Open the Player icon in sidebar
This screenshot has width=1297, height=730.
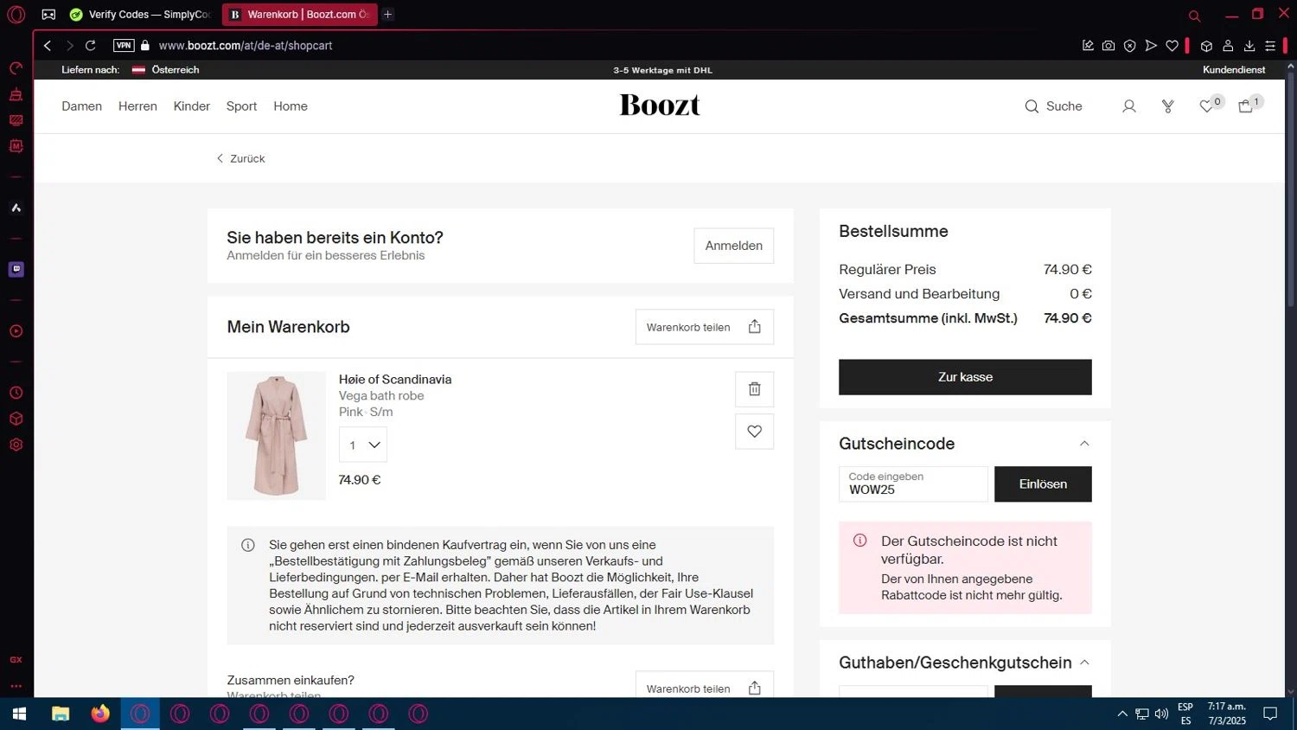pos(16,331)
